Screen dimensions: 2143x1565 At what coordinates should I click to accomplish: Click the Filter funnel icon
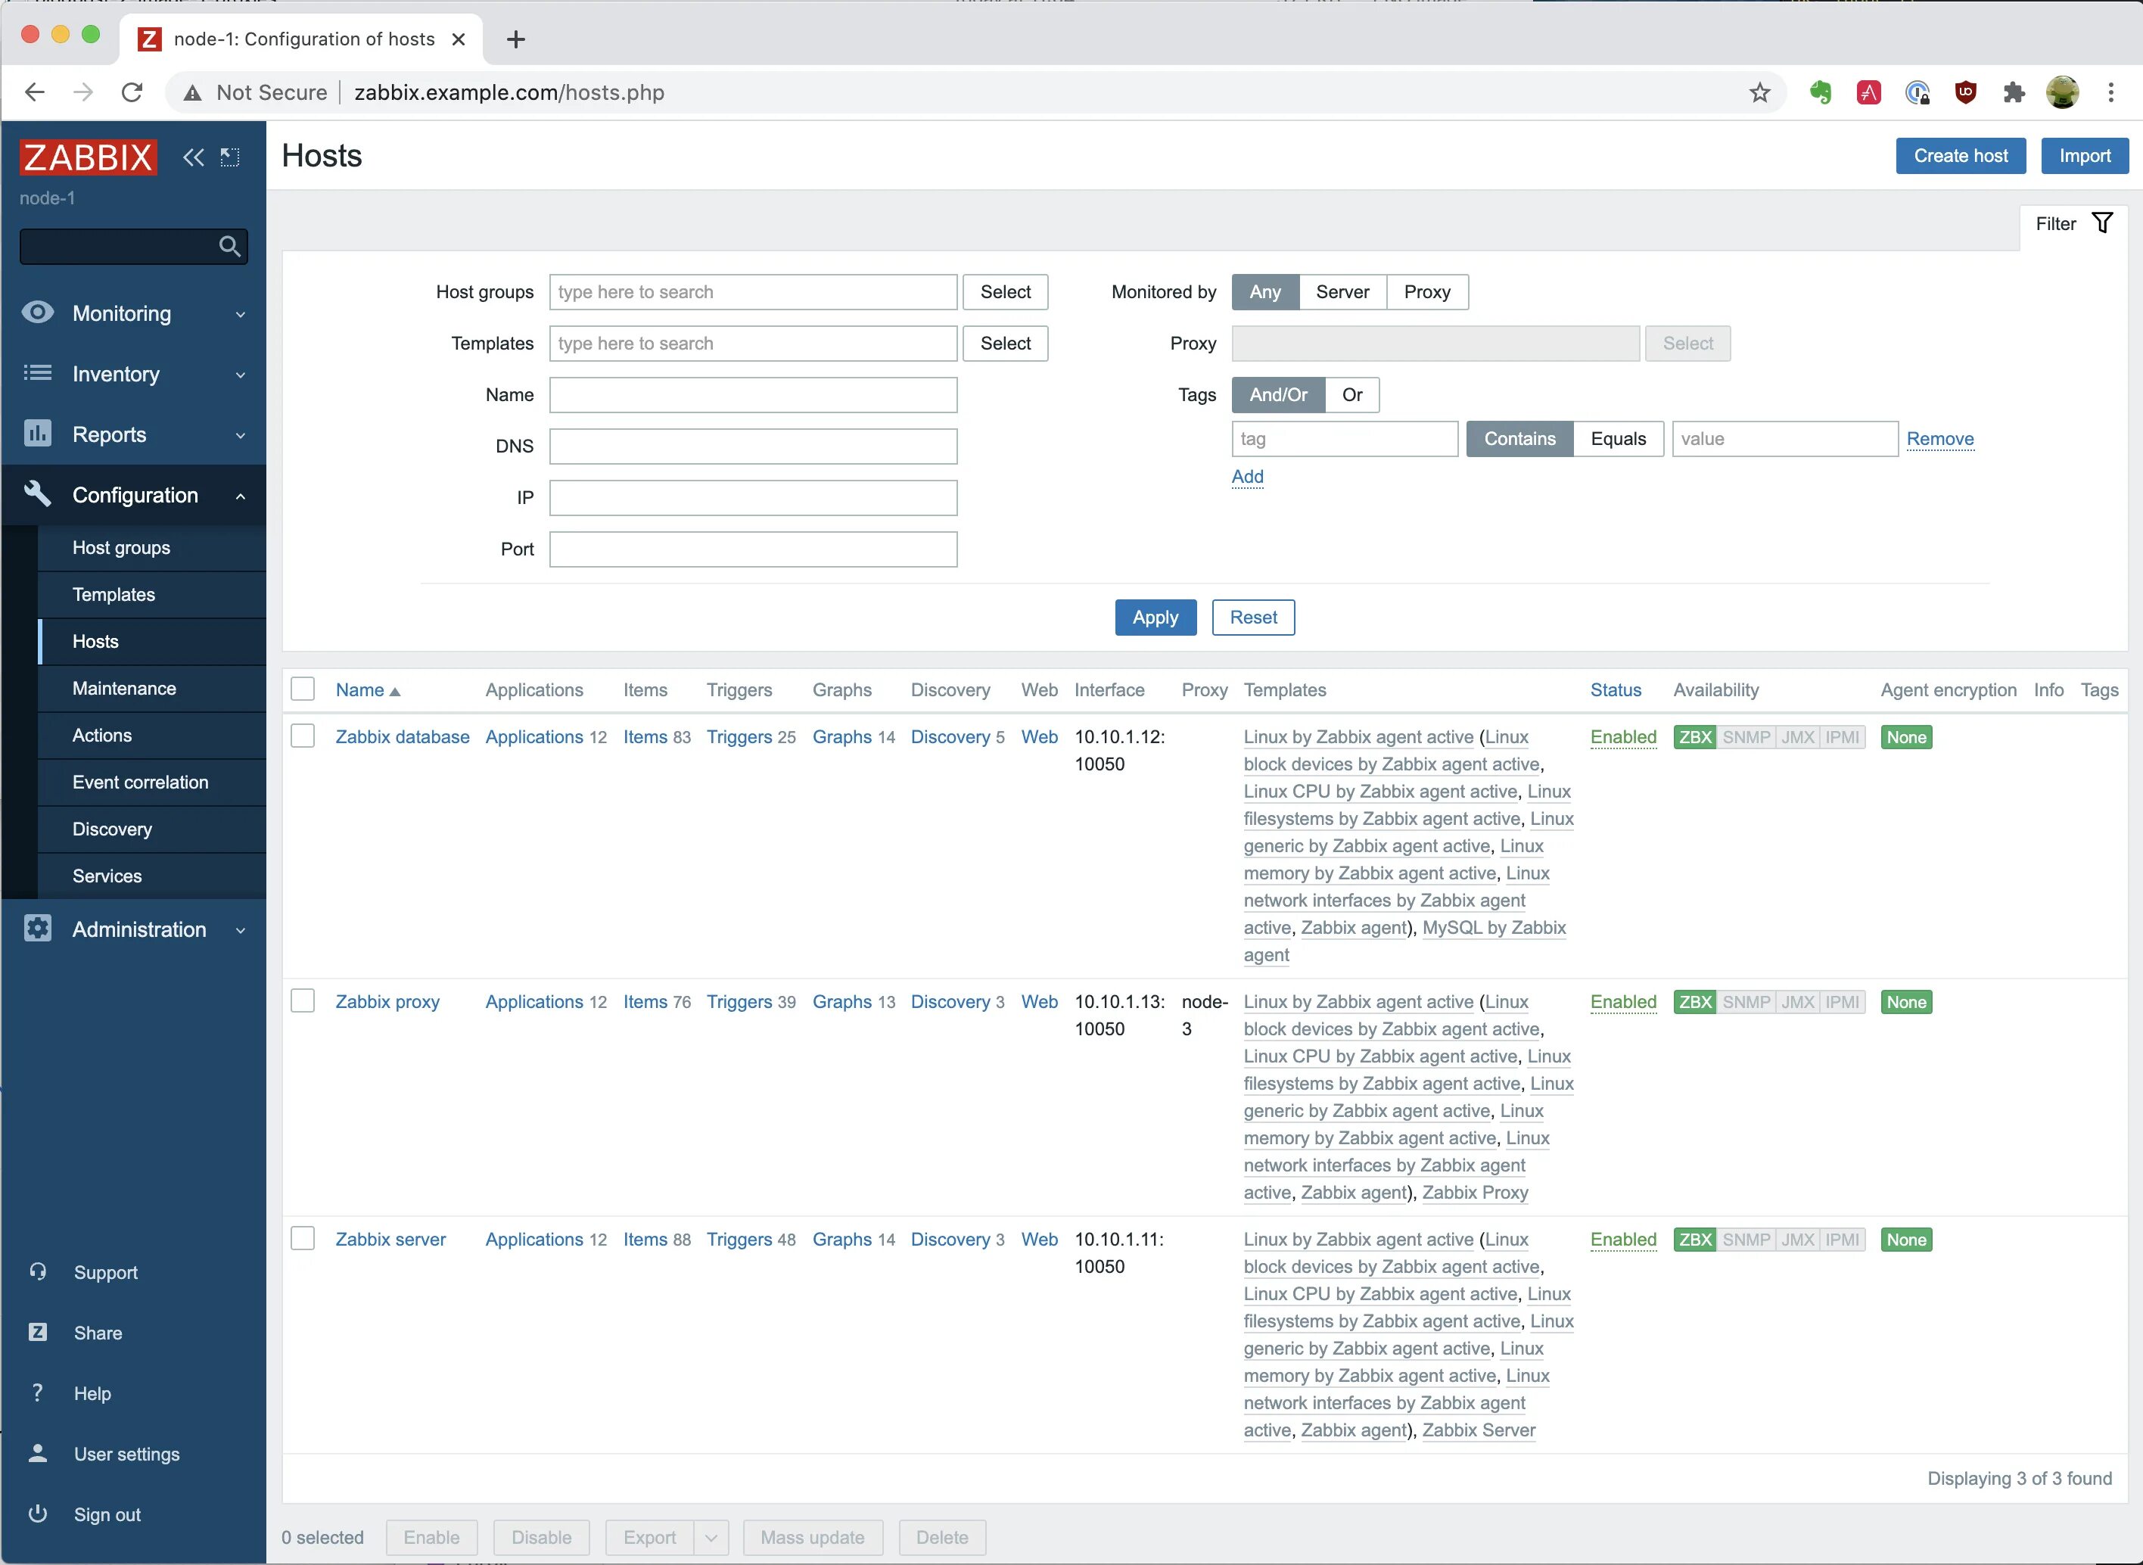2102,223
